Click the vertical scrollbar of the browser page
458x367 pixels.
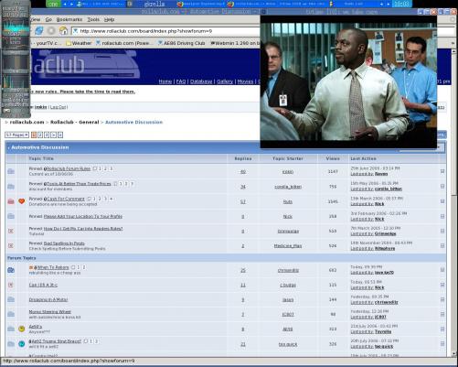pyautogui.click(x=453, y=201)
